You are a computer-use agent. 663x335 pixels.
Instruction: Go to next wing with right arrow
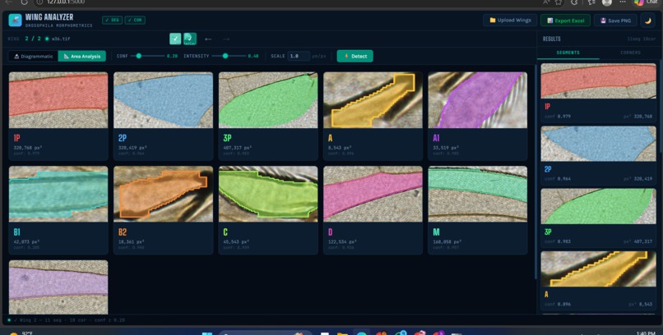pyautogui.click(x=226, y=39)
